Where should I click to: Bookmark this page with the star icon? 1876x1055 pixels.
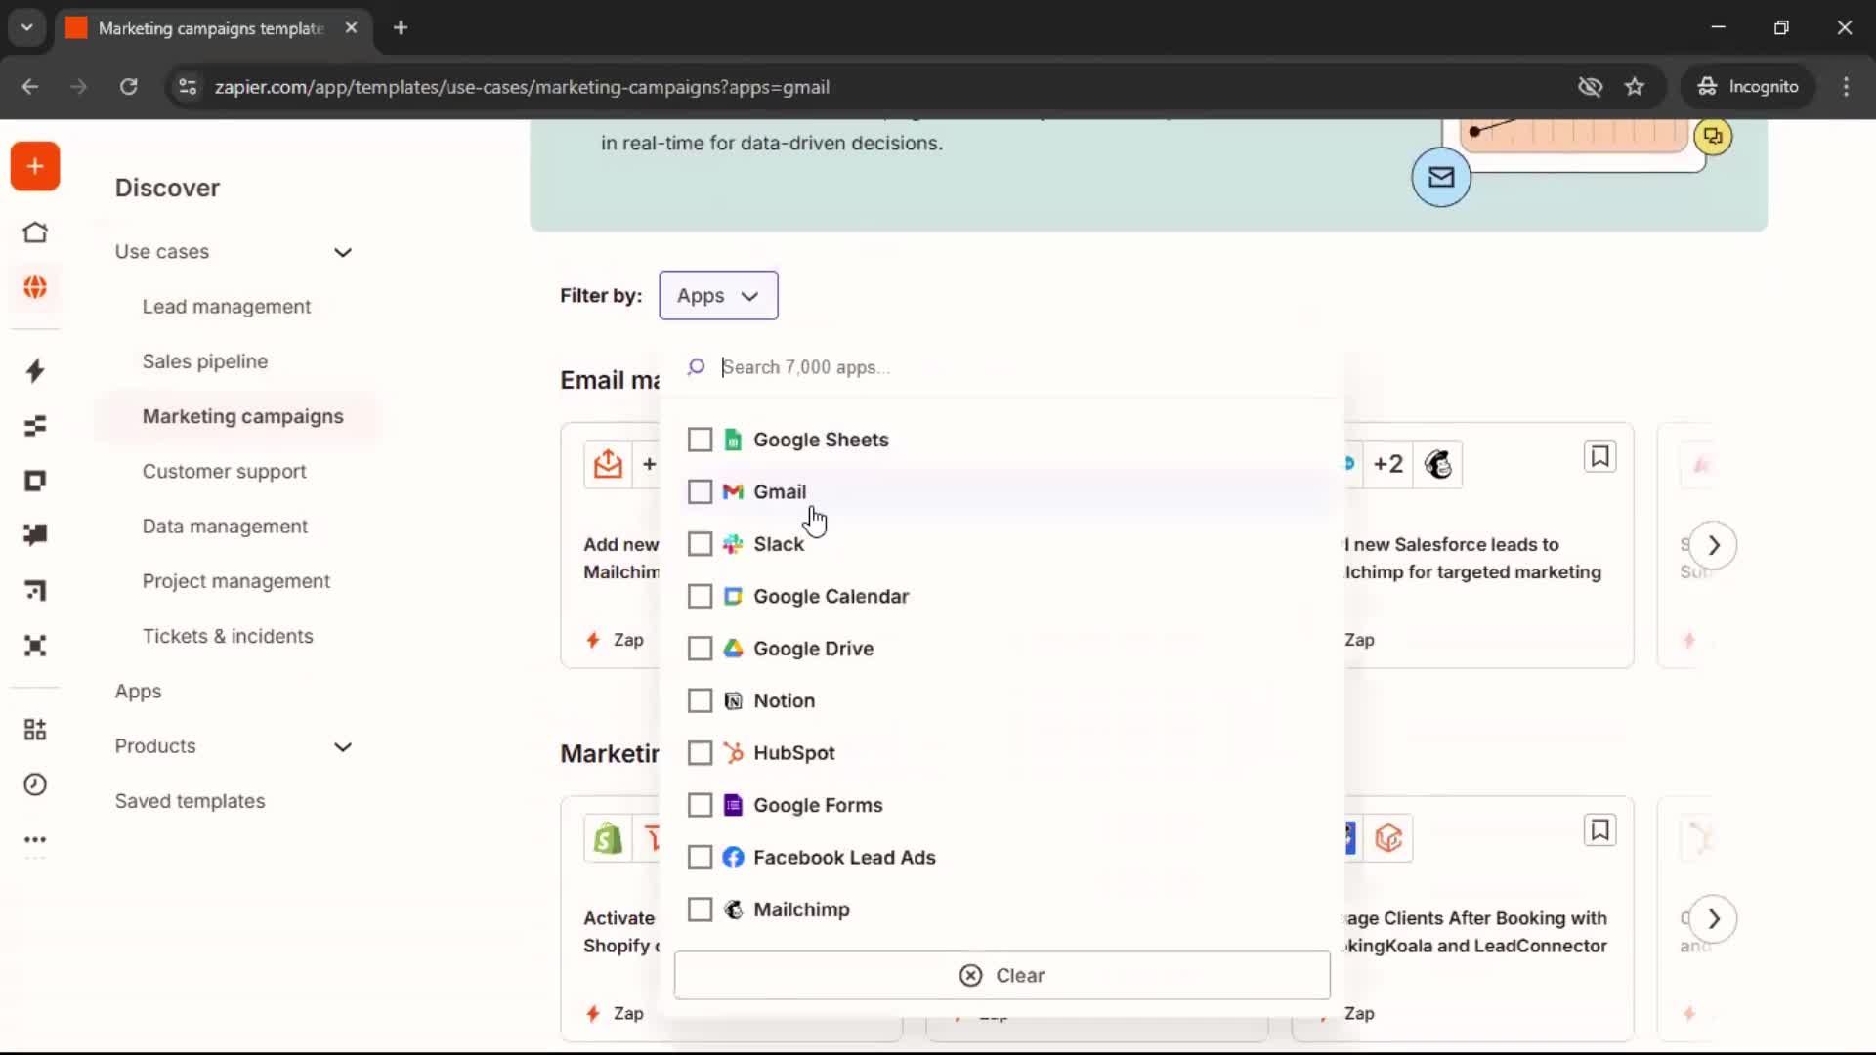1635,87
